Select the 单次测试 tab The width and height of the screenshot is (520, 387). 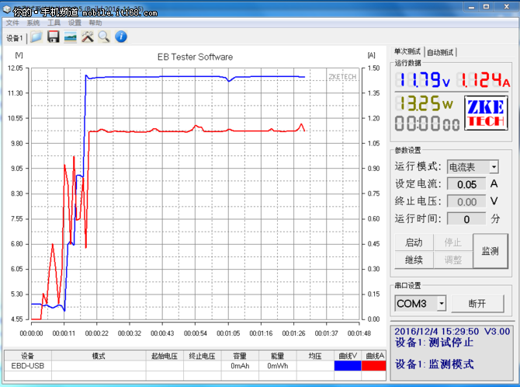(408, 52)
